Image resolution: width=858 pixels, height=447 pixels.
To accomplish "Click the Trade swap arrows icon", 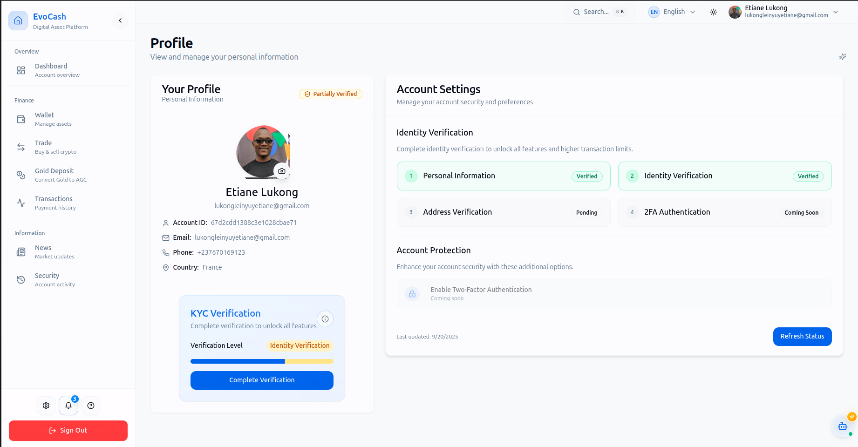I will (21, 147).
